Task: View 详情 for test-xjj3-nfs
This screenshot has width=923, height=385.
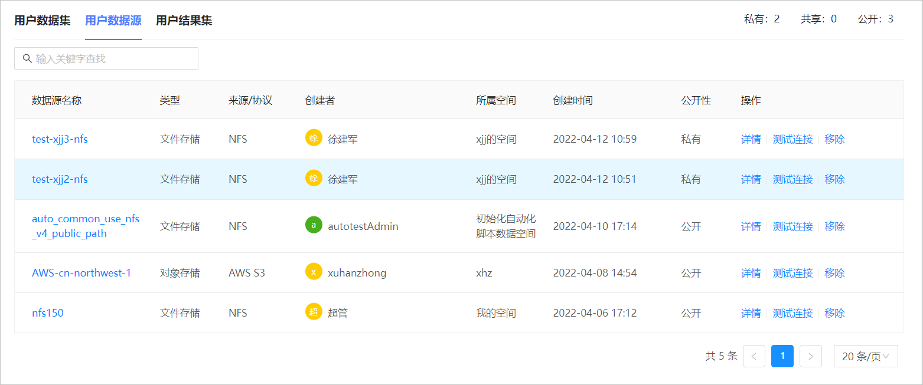Action: click(751, 139)
